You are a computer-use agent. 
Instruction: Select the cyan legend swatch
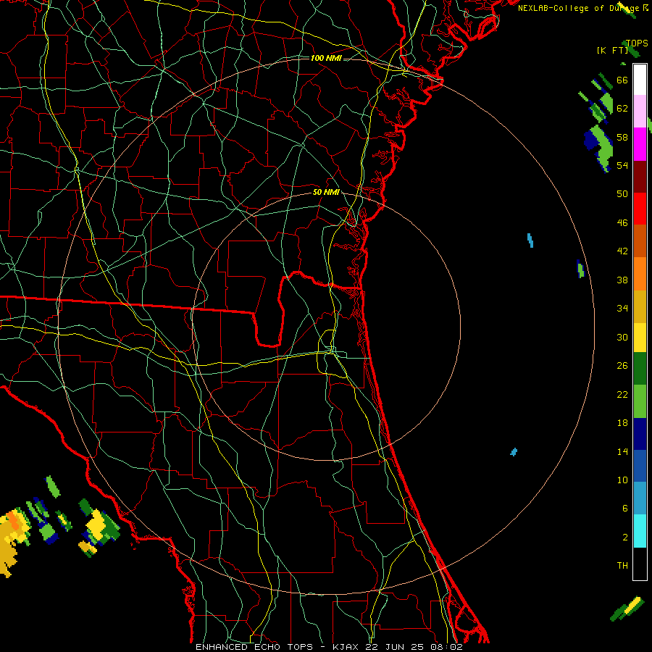[640, 531]
